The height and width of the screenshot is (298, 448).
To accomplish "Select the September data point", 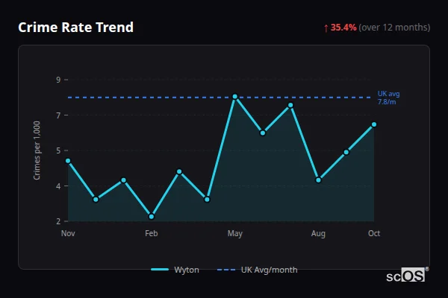I will (x=346, y=152).
